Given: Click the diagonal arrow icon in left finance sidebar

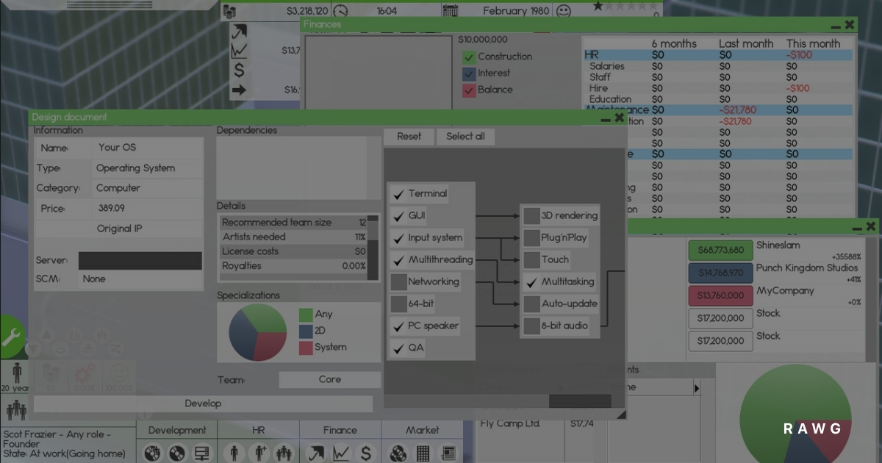Looking at the screenshot, I should tap(239, 32).
